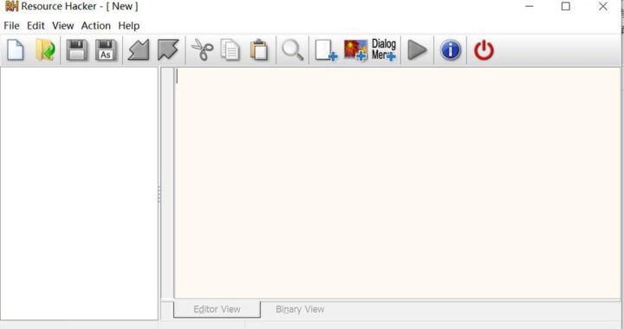Click the Save As floppy icon
Viewport: 624px width, 329px height.
[x=106, y=50]
